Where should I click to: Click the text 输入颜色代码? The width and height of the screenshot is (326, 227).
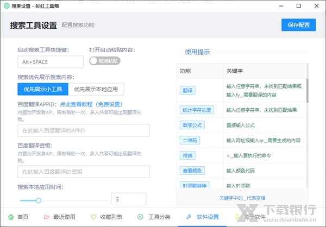tap(240, 171)
